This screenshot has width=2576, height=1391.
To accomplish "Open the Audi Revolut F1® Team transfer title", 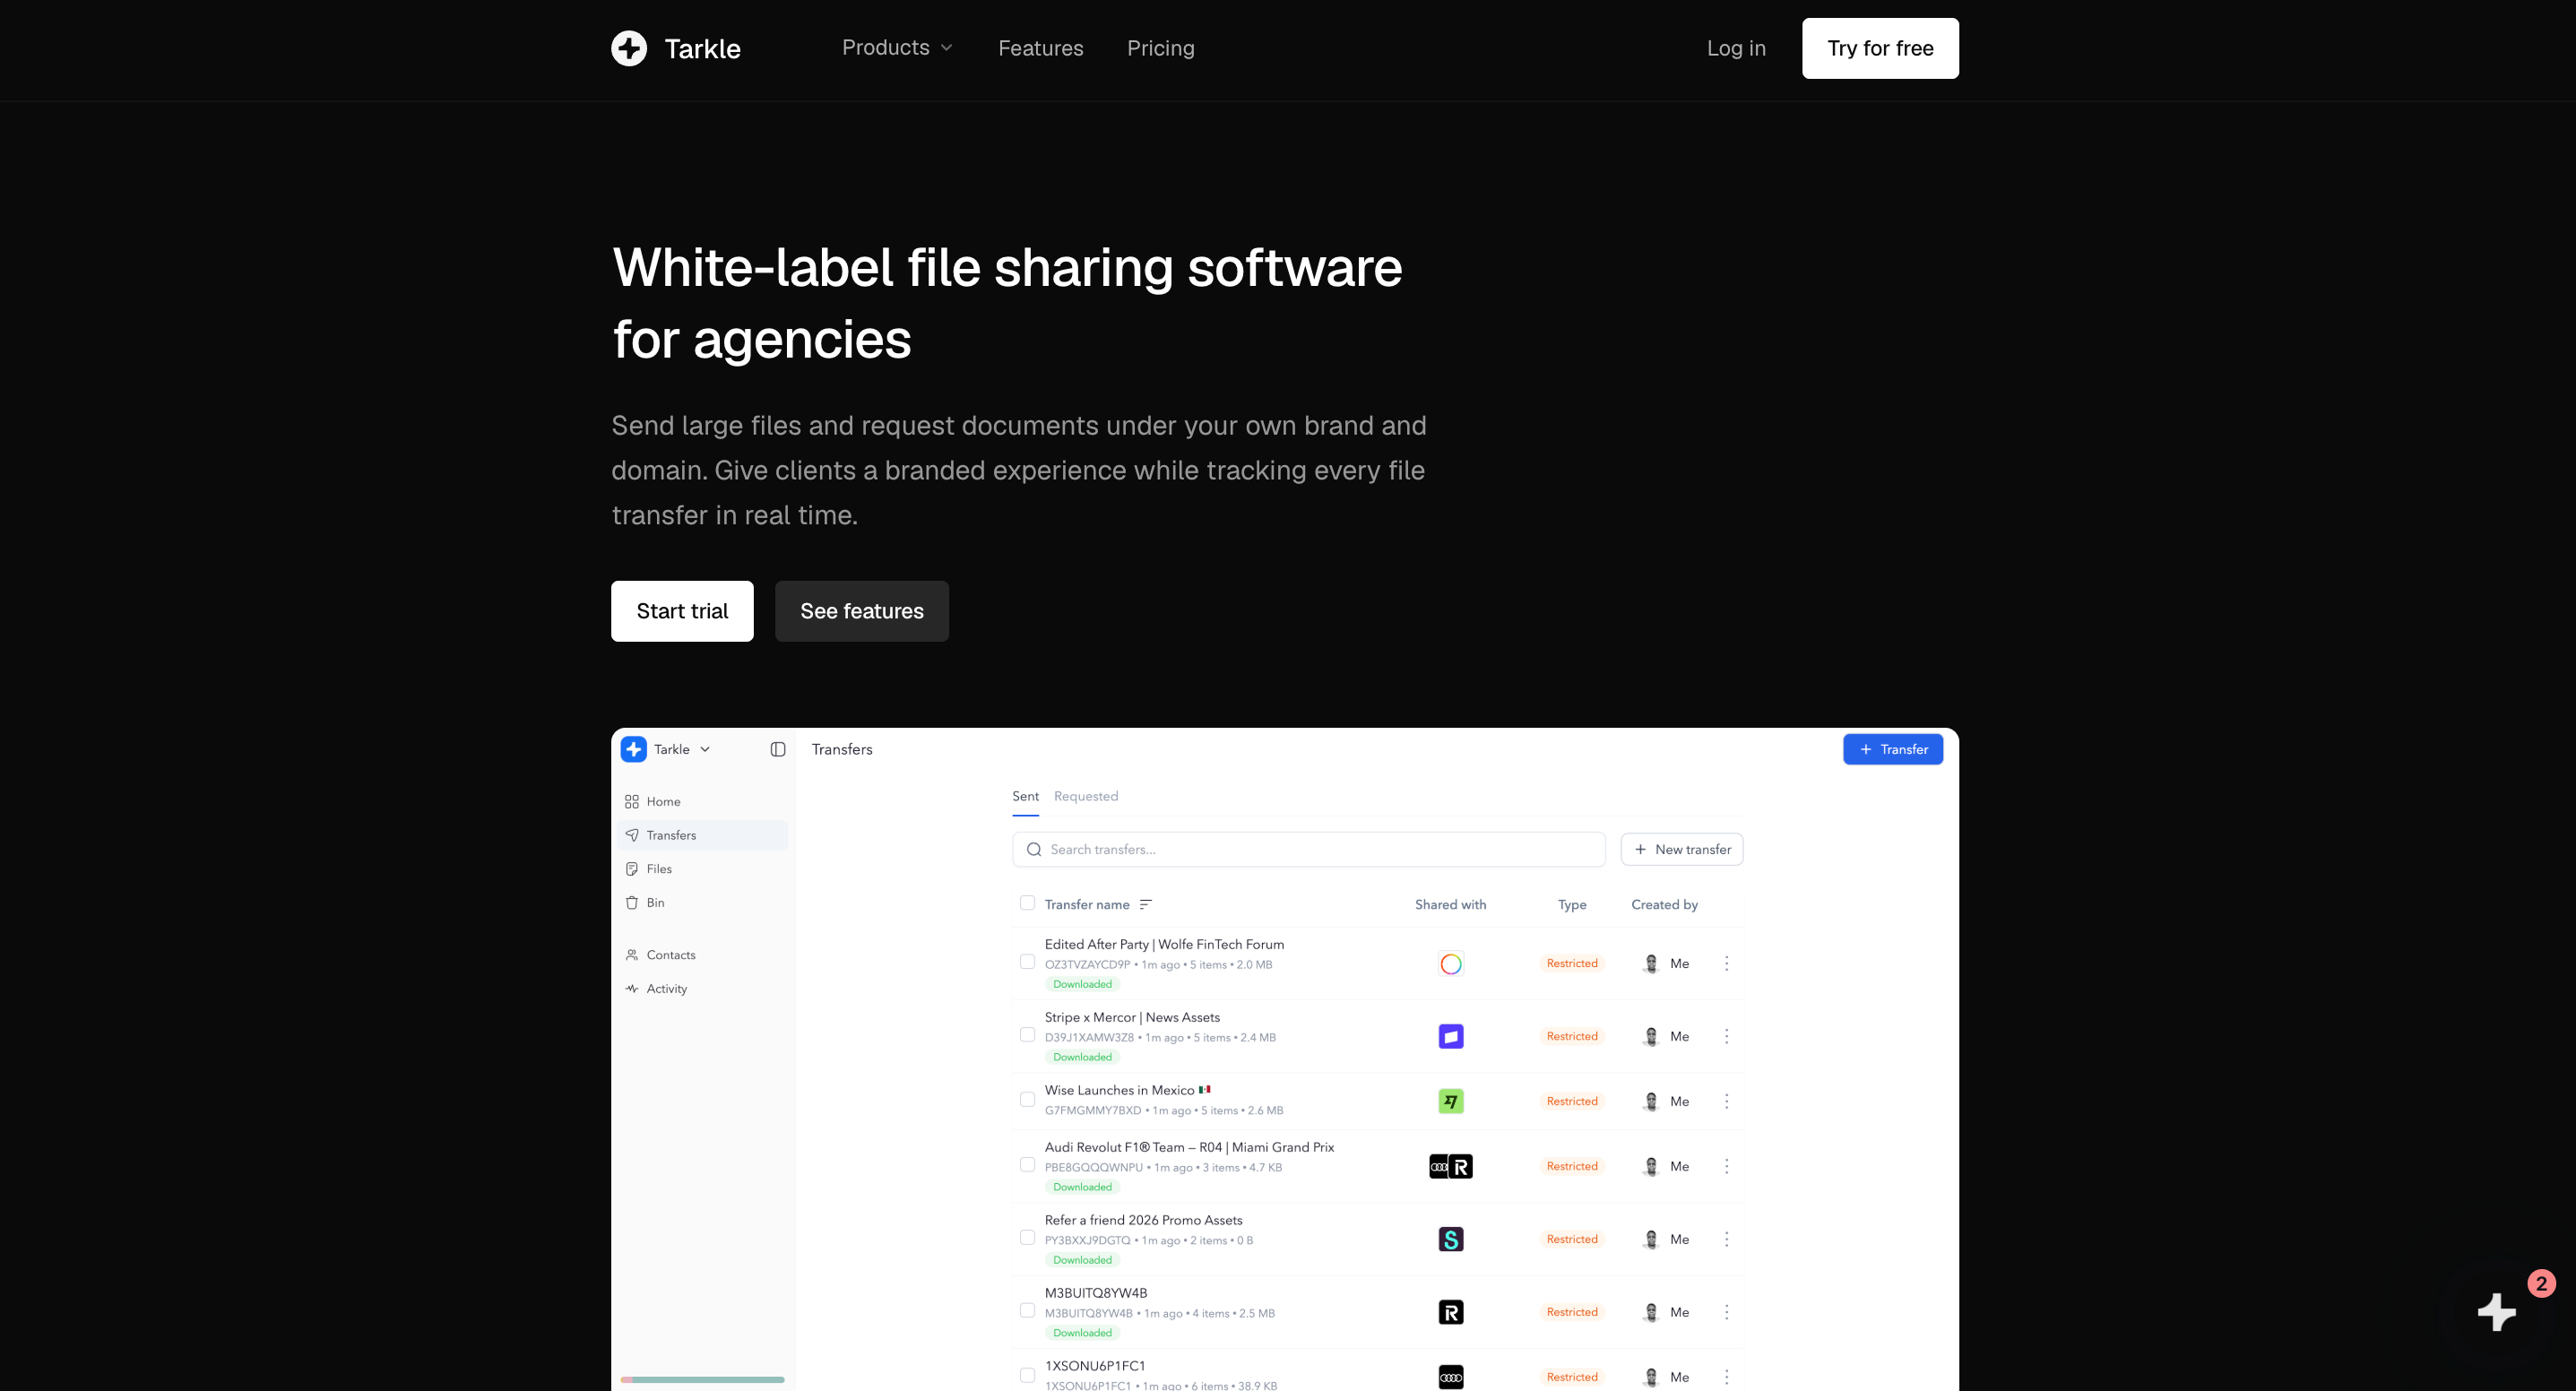I will click(1189, 1147).
